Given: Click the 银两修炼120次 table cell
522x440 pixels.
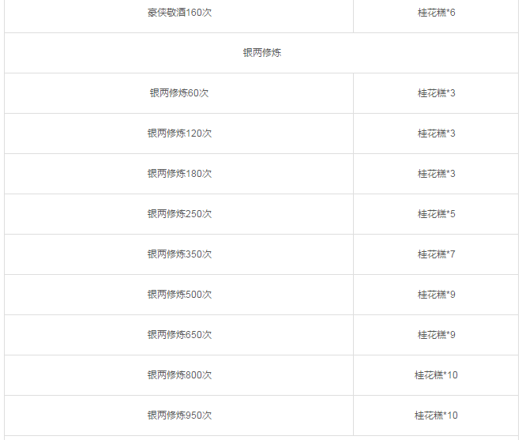Looking at the screenshot, I should point(179,134).
